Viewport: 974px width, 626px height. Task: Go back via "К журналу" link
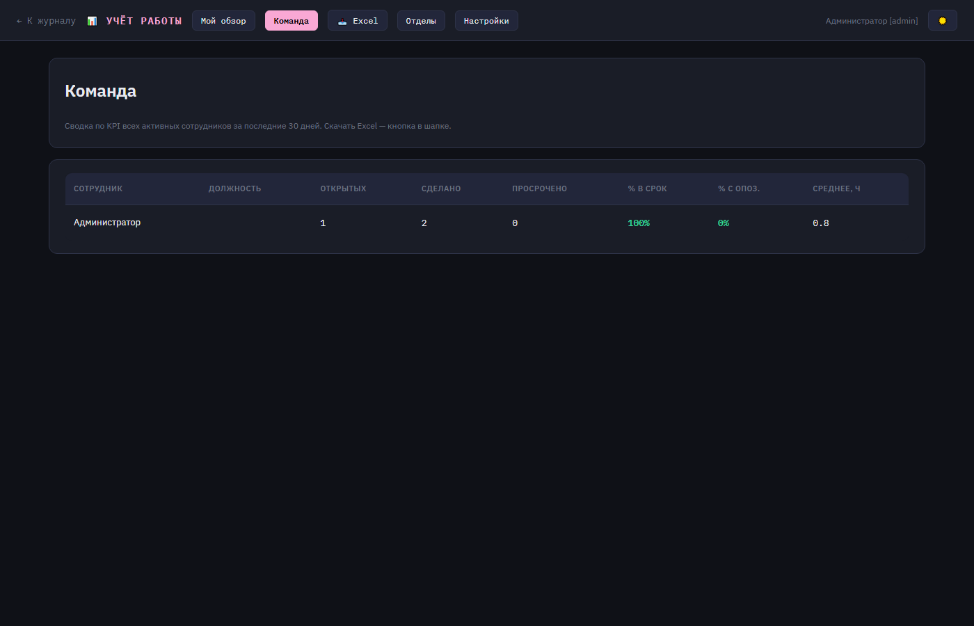pyautogui.click(x=46, y=21)
